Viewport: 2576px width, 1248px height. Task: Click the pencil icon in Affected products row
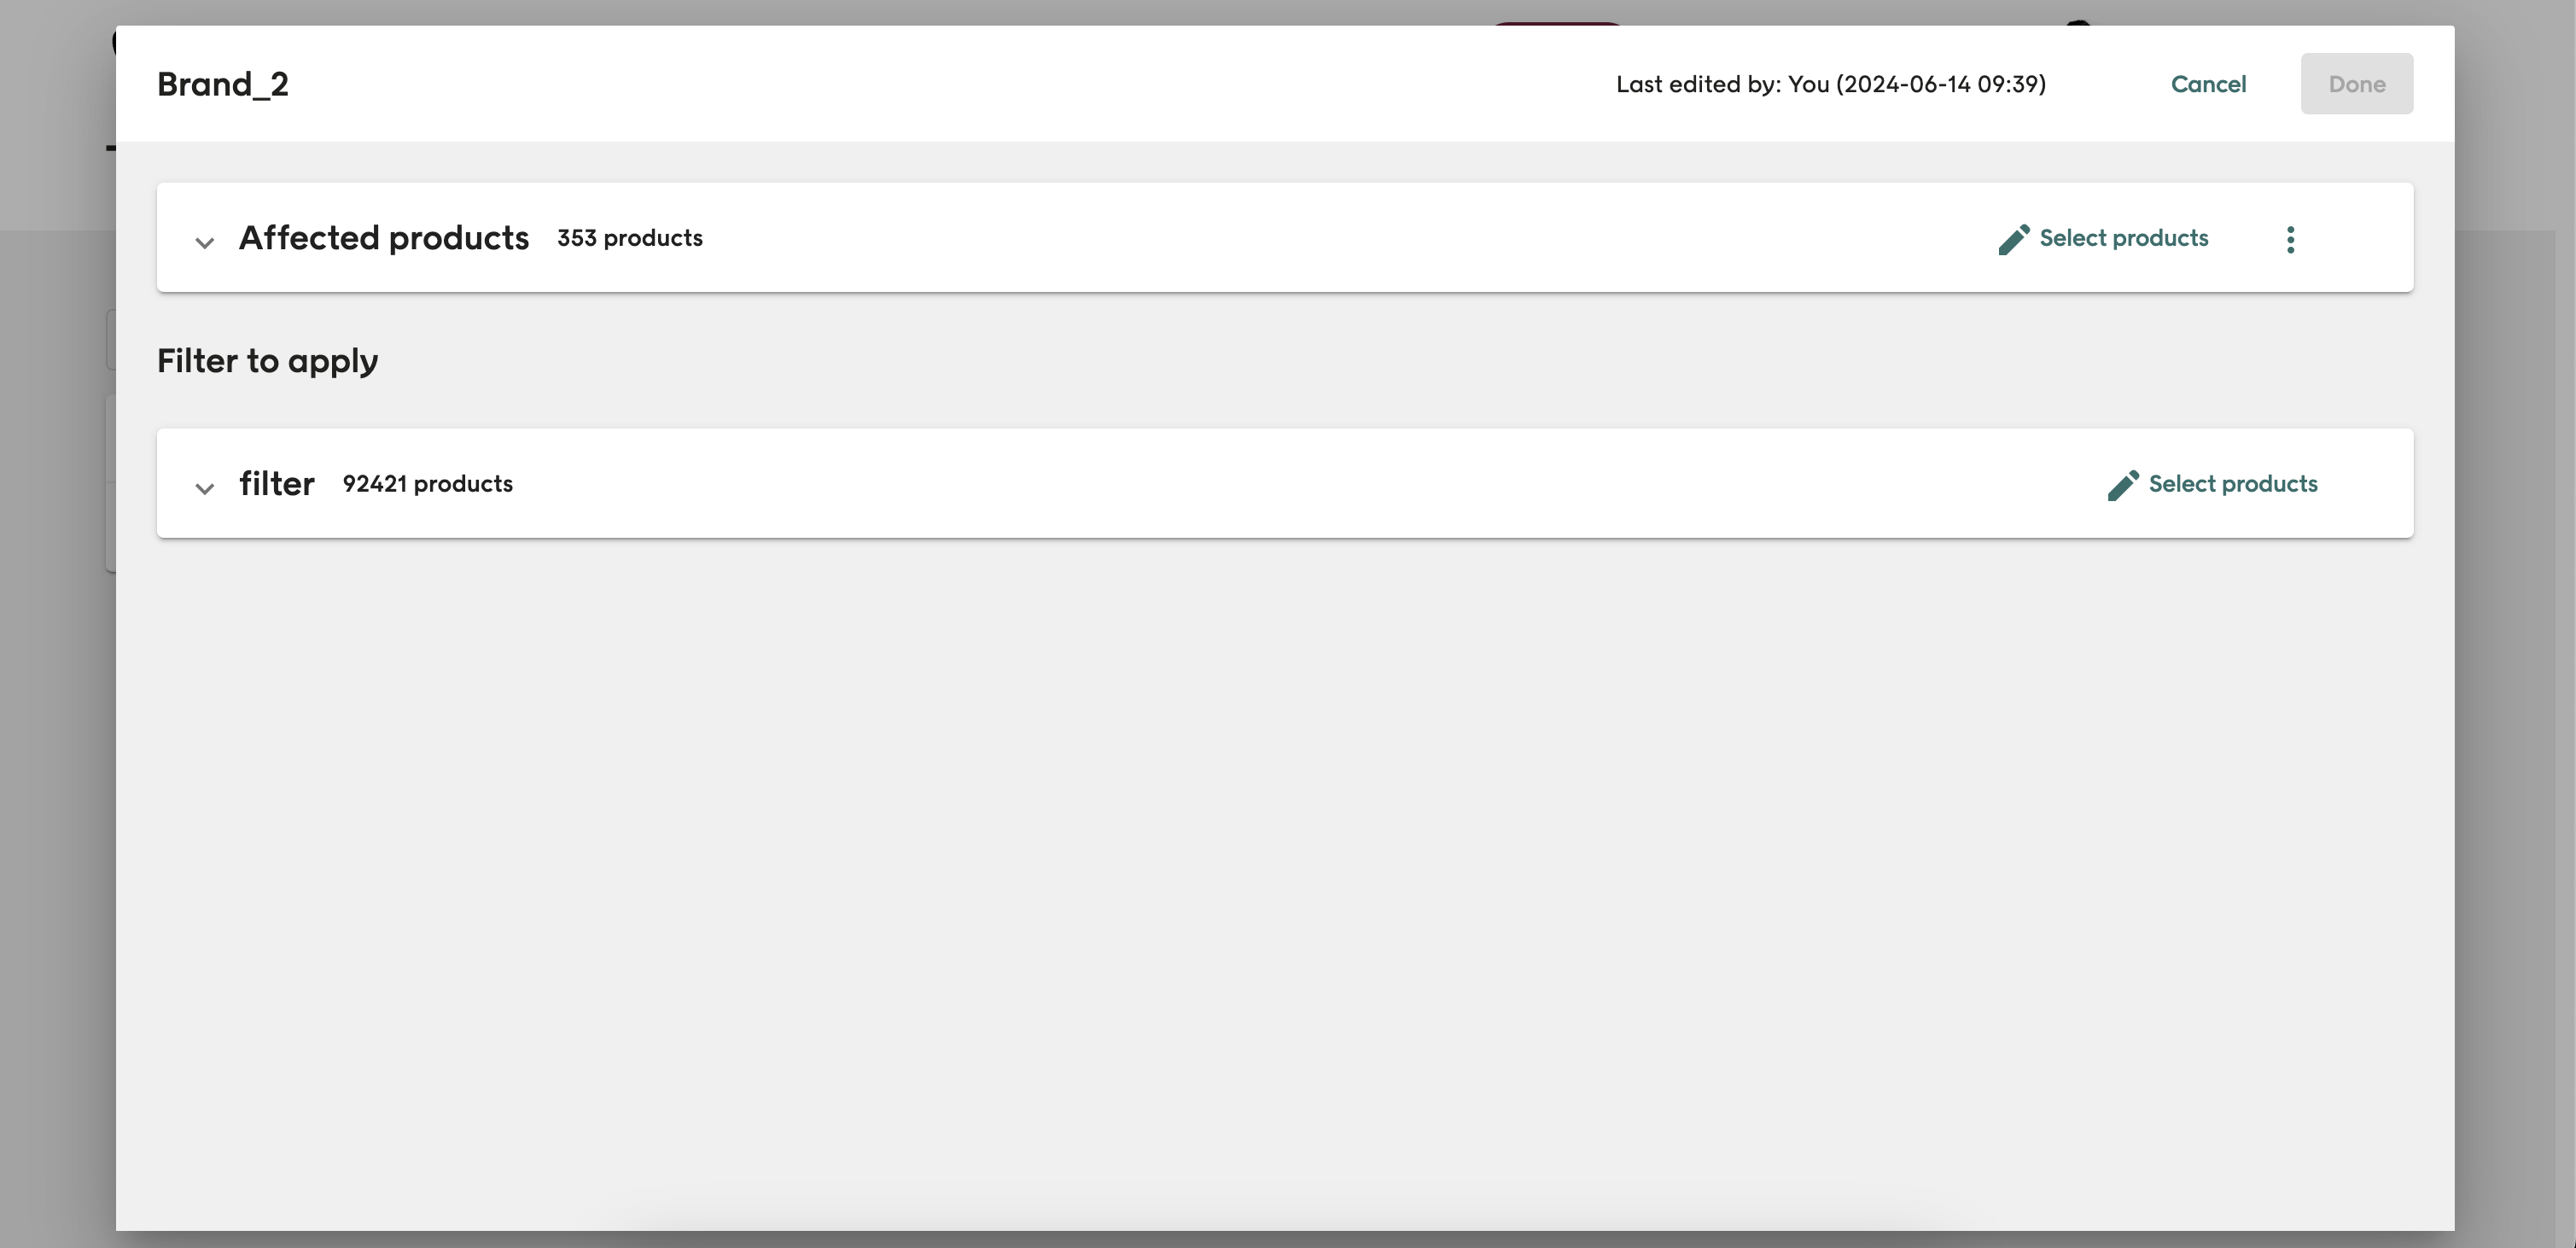[x=2013, y=239]
